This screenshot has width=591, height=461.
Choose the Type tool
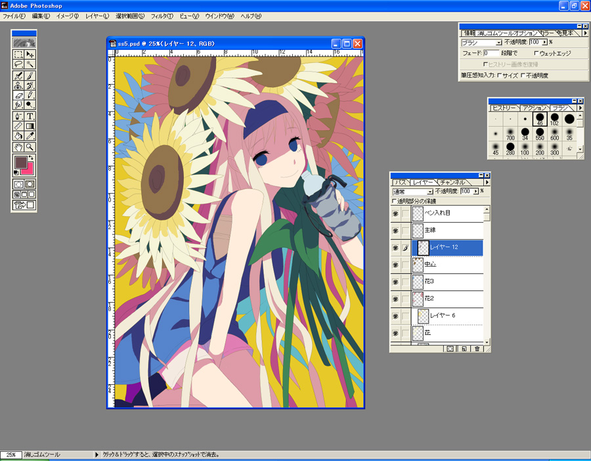(x=30, y=116)
